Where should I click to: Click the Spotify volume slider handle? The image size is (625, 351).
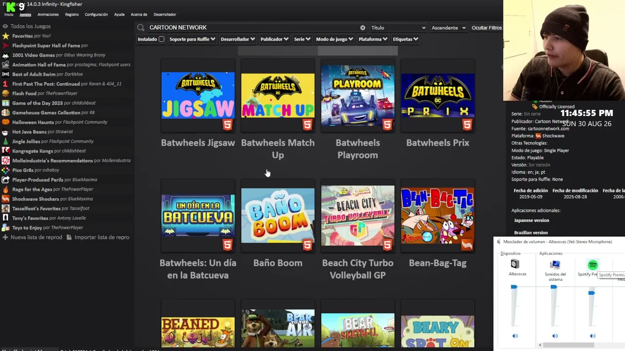tap(591, 292)
